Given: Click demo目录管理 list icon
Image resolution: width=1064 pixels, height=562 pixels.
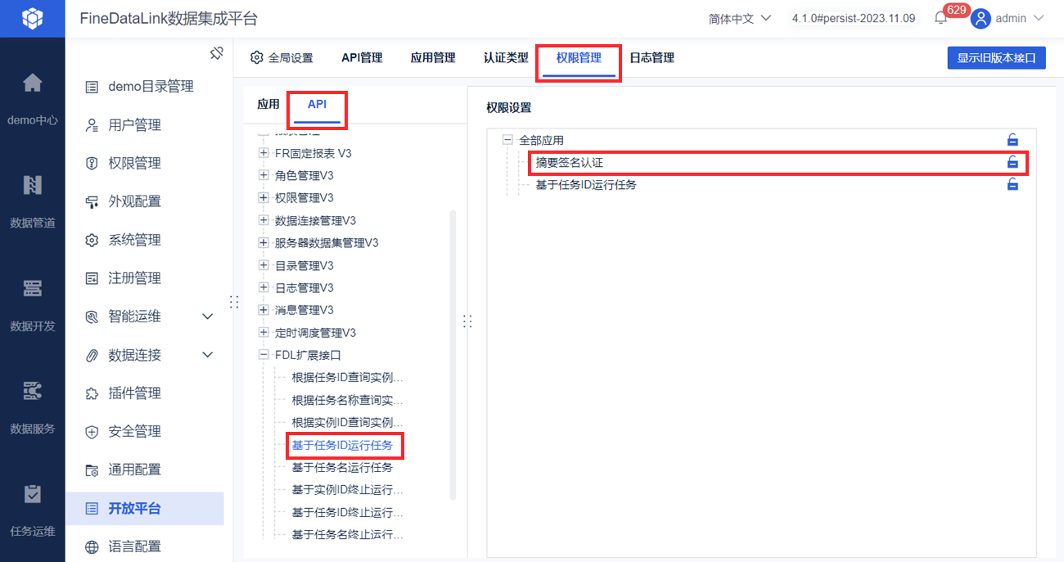Looking at the screenshot, I should (92, 87).
